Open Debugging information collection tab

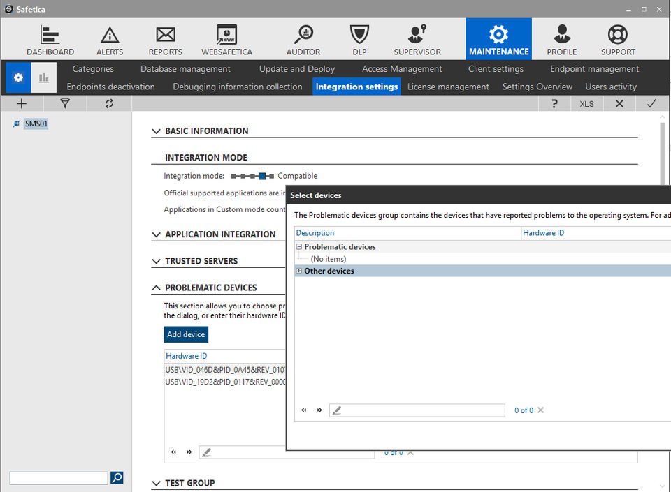[x=238, y=87]
